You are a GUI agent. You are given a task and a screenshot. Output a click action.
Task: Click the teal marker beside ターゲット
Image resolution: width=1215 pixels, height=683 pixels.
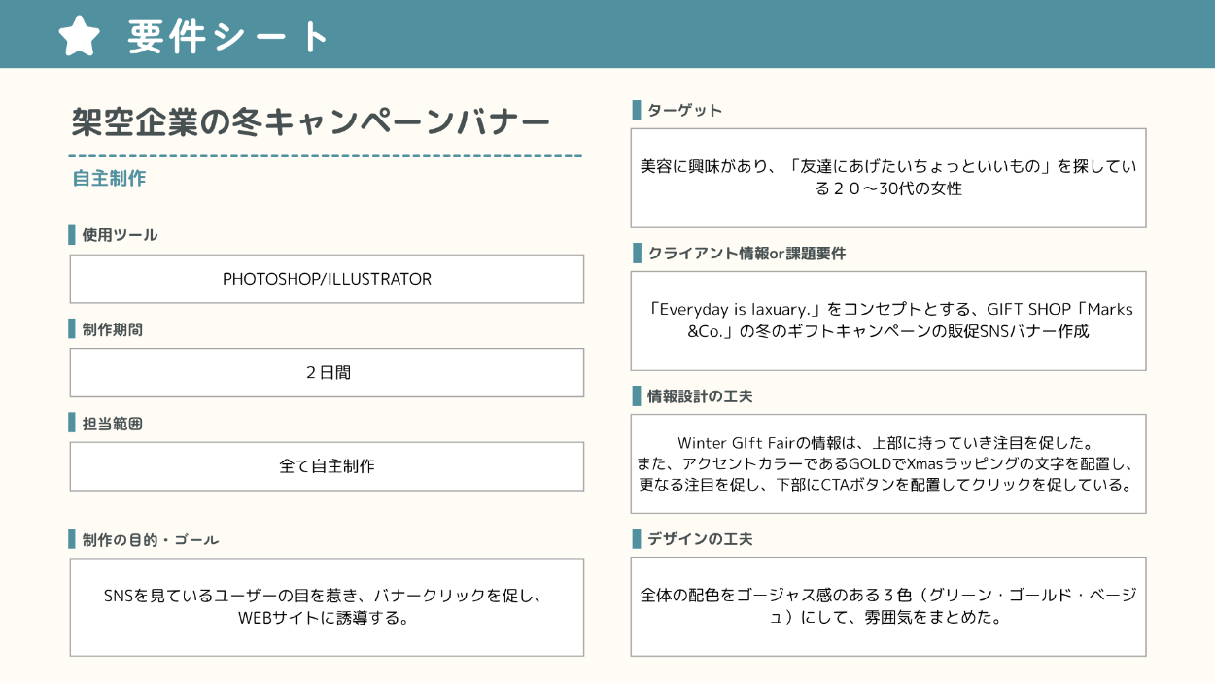pos(637,110)
